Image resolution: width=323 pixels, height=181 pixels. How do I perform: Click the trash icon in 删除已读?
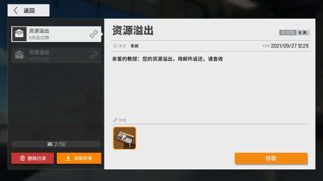[x=22, y=158]
